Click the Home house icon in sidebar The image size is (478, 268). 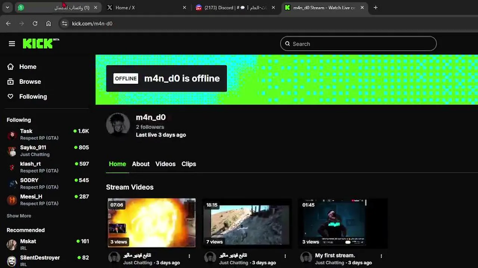click(x=11, y=67)
